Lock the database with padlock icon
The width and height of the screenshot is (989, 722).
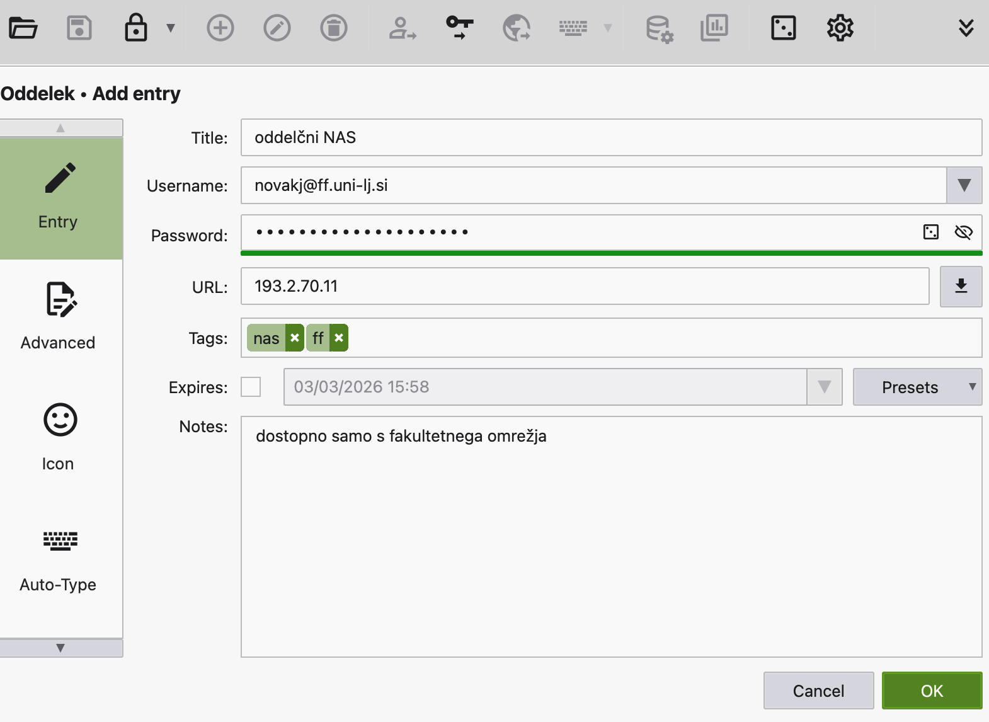click(x=136, y=28)
